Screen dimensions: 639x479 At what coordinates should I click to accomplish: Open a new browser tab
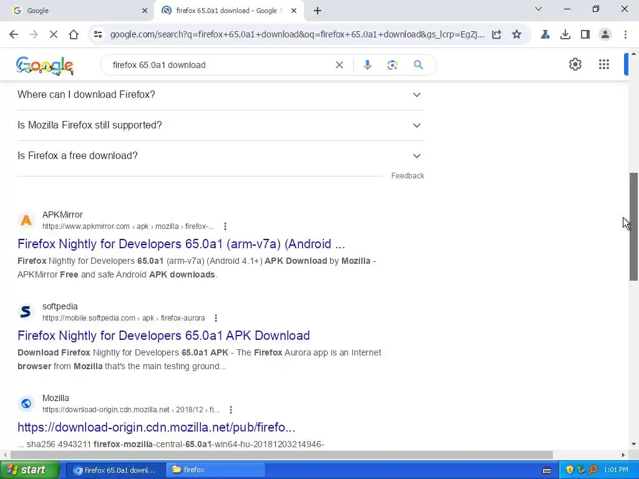(318, 11)
